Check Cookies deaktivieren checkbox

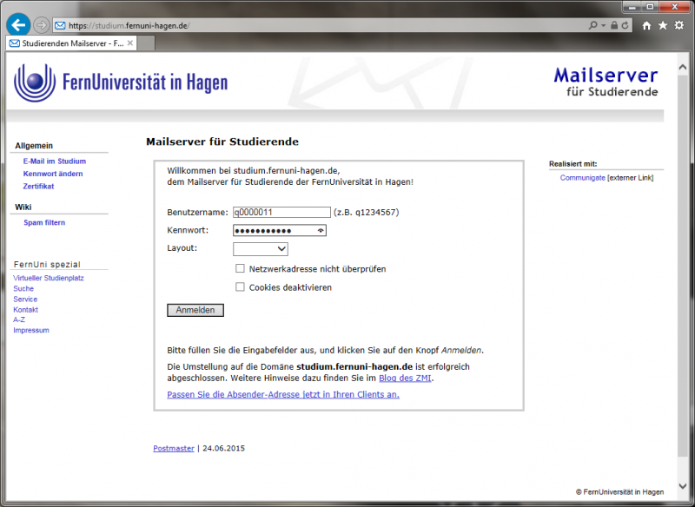(240, 287)
